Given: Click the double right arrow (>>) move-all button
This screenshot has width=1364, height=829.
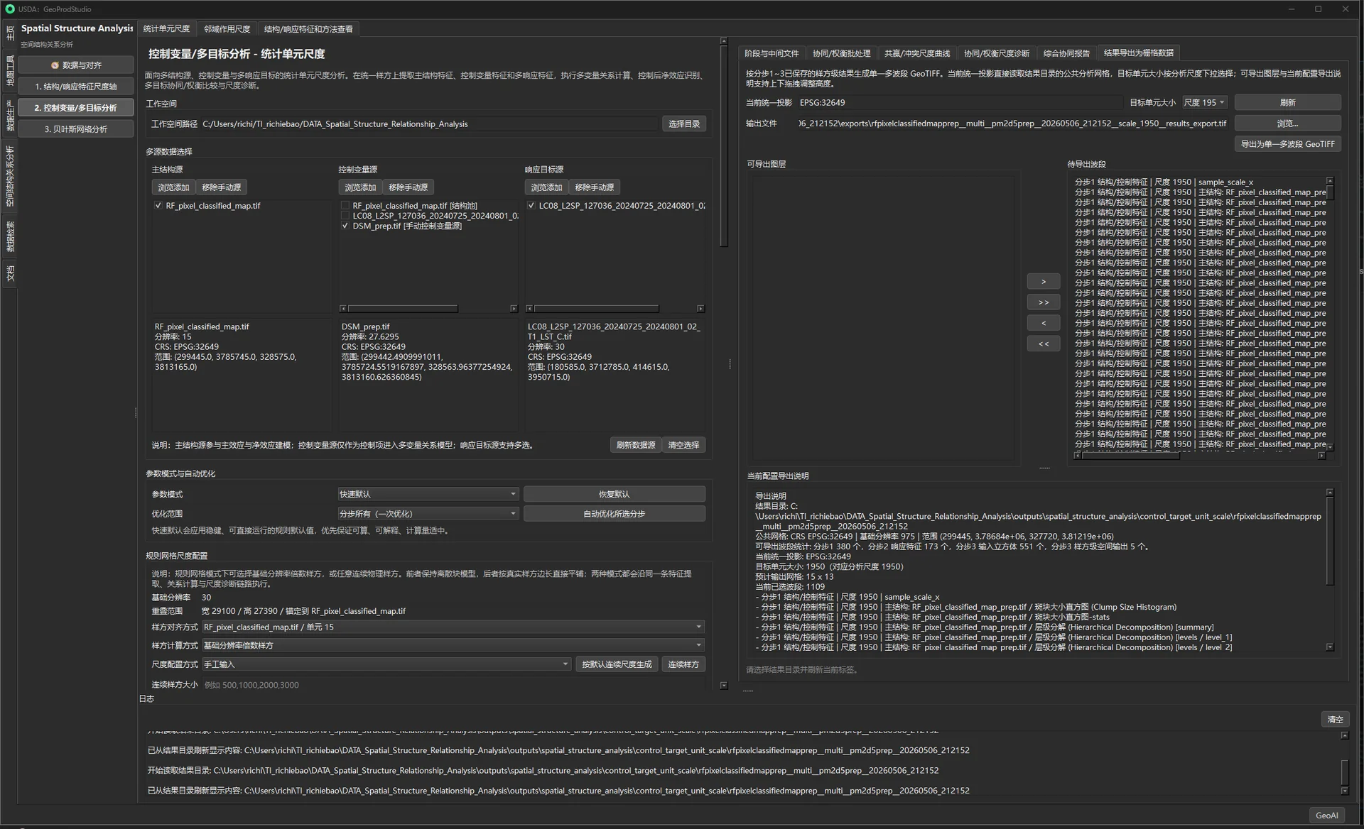Looking at the screenshot, I should click(x=1043, y=302).
